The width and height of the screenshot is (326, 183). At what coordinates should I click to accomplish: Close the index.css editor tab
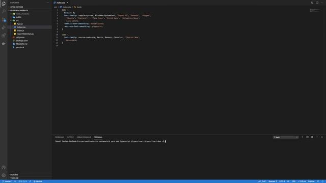point(68,3)
